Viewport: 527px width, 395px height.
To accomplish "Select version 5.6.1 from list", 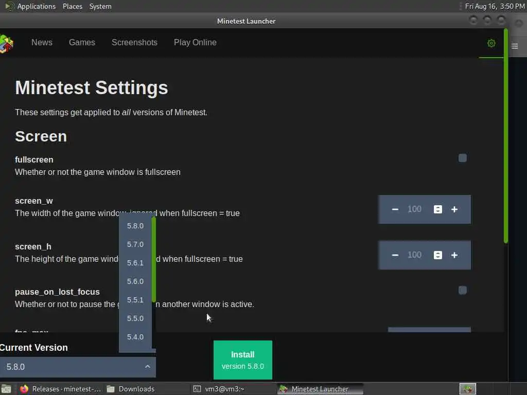I will 135,263.
